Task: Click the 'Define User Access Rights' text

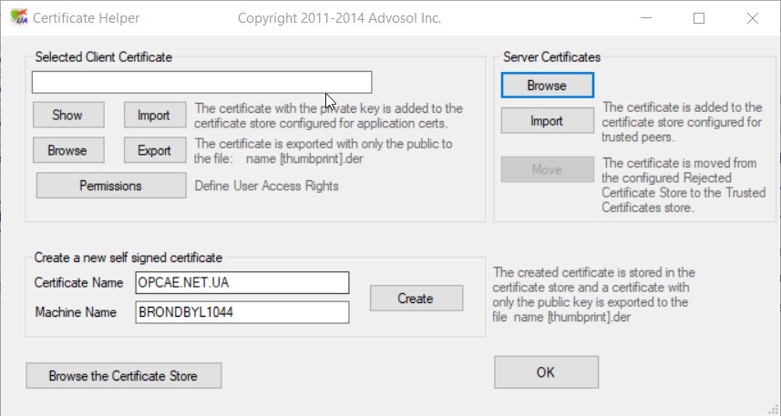Action: coord(266,186)
